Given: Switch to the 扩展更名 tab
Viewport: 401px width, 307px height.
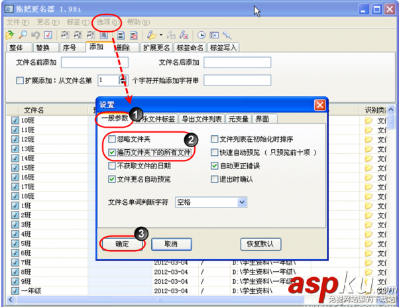Looking at the screenshot, I should pos(156,48).
